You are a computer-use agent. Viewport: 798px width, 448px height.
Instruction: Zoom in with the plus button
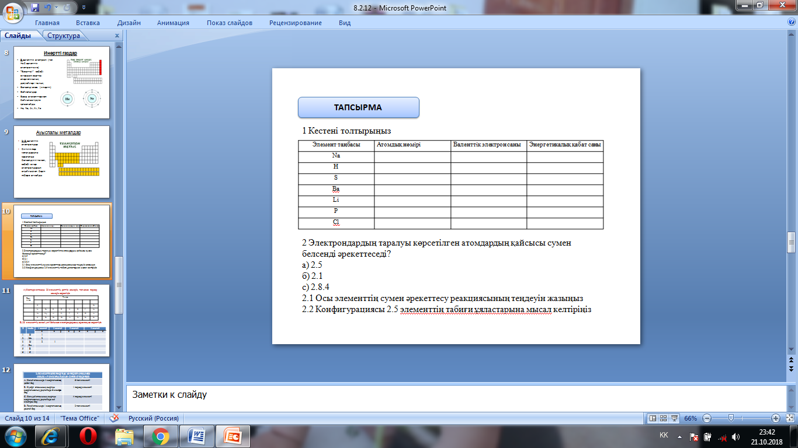(776, 418)
